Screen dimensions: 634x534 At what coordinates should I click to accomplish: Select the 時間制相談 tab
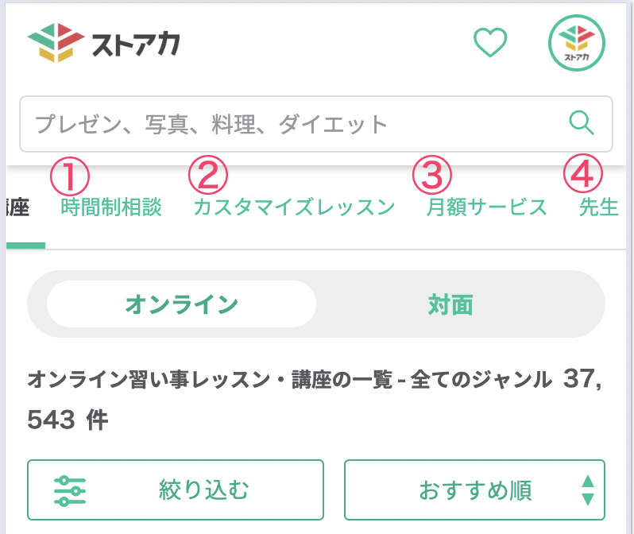pyautogui.click(x=111, y=207)
